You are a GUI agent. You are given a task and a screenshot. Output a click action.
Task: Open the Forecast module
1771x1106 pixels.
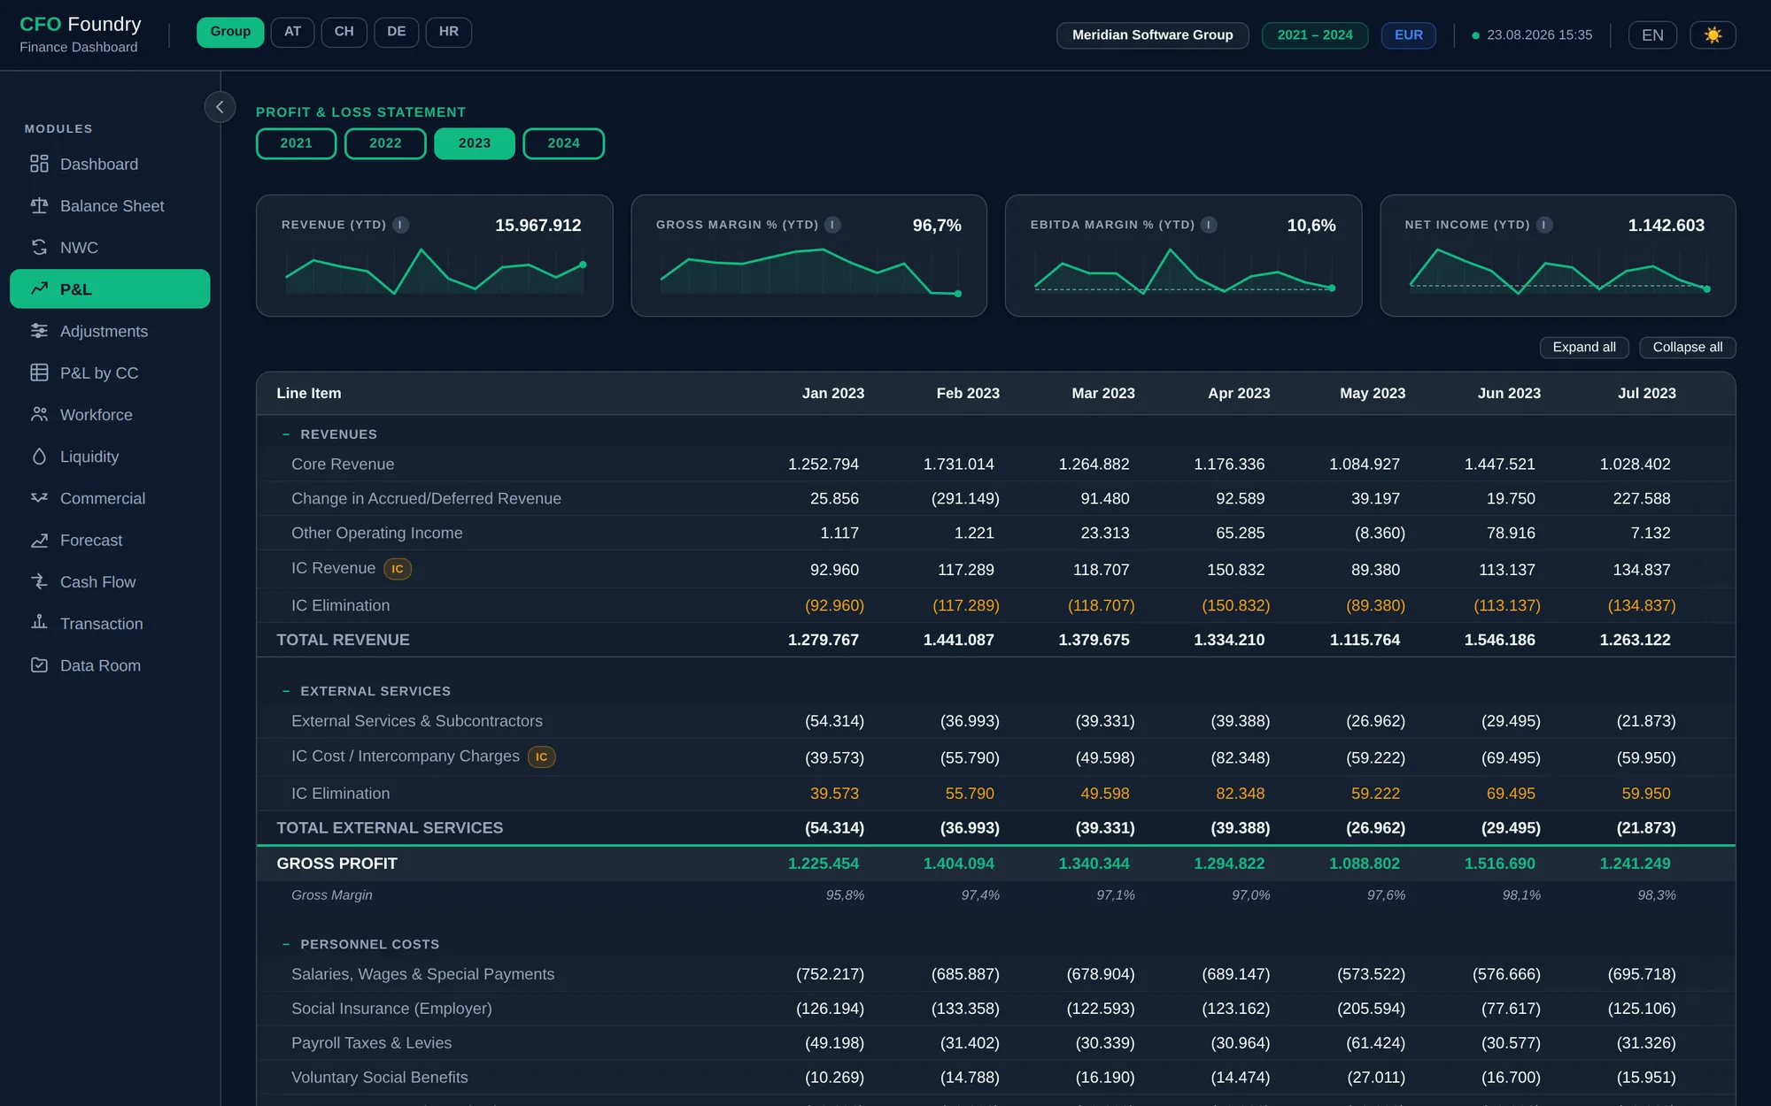110,540
